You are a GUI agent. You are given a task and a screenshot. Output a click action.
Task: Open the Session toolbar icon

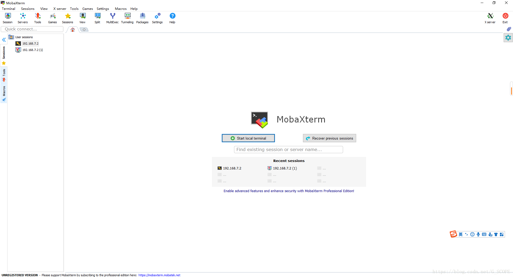tap(8, 18)
